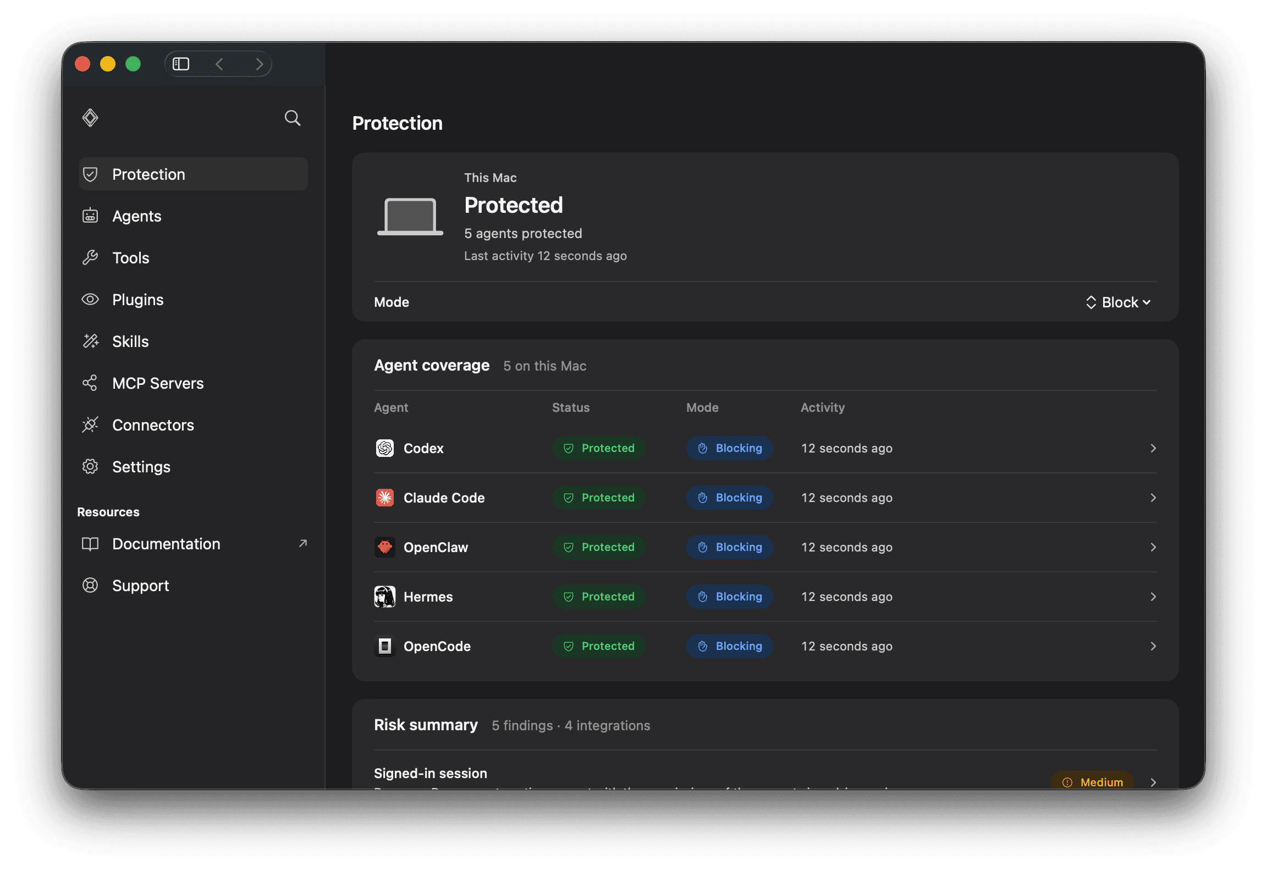Open search with the magnifier icon
Screen dimensions: 1267x871
coord(293,118)
